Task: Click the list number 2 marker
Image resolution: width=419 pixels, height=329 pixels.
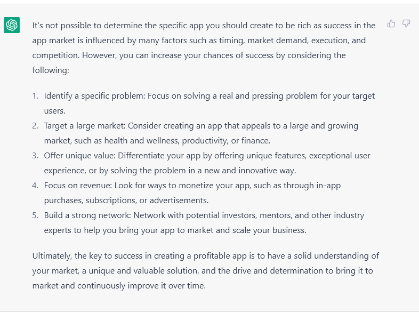Action: click(x=35, y=126)
